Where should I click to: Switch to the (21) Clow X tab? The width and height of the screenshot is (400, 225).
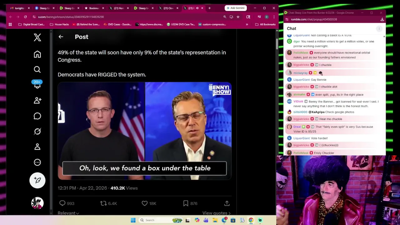click(x=168, y=8)
